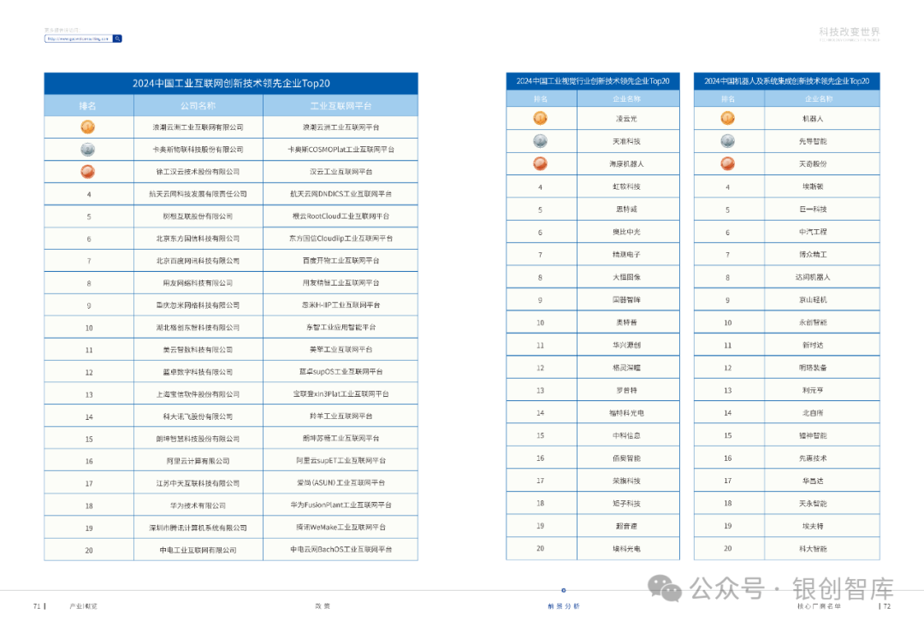Click 永创智能 in robot table
Image resolution: width=924 pixels, height=626 pixels.
tap(813, 322)
